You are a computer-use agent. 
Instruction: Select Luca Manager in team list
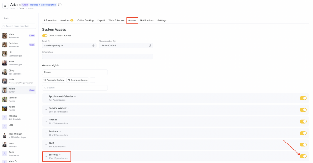[x=19, y=145]
